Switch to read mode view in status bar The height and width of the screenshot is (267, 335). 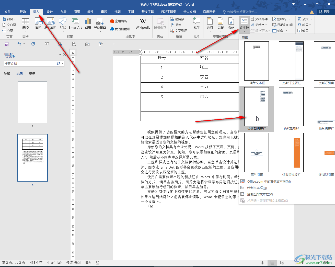click(262, 263)
